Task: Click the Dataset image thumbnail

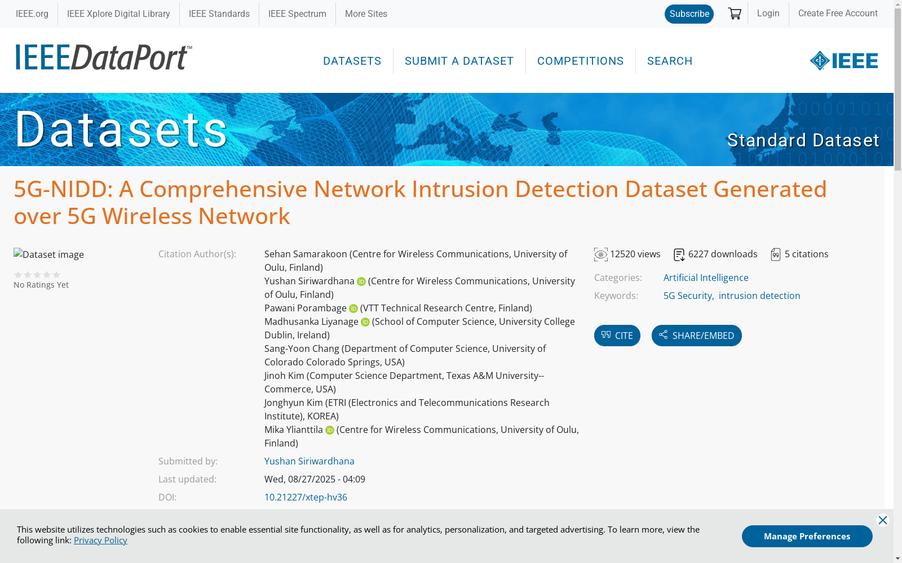Action: (48, 254)
